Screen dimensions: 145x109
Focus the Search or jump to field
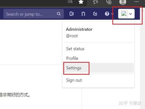(x=34, y=14)
